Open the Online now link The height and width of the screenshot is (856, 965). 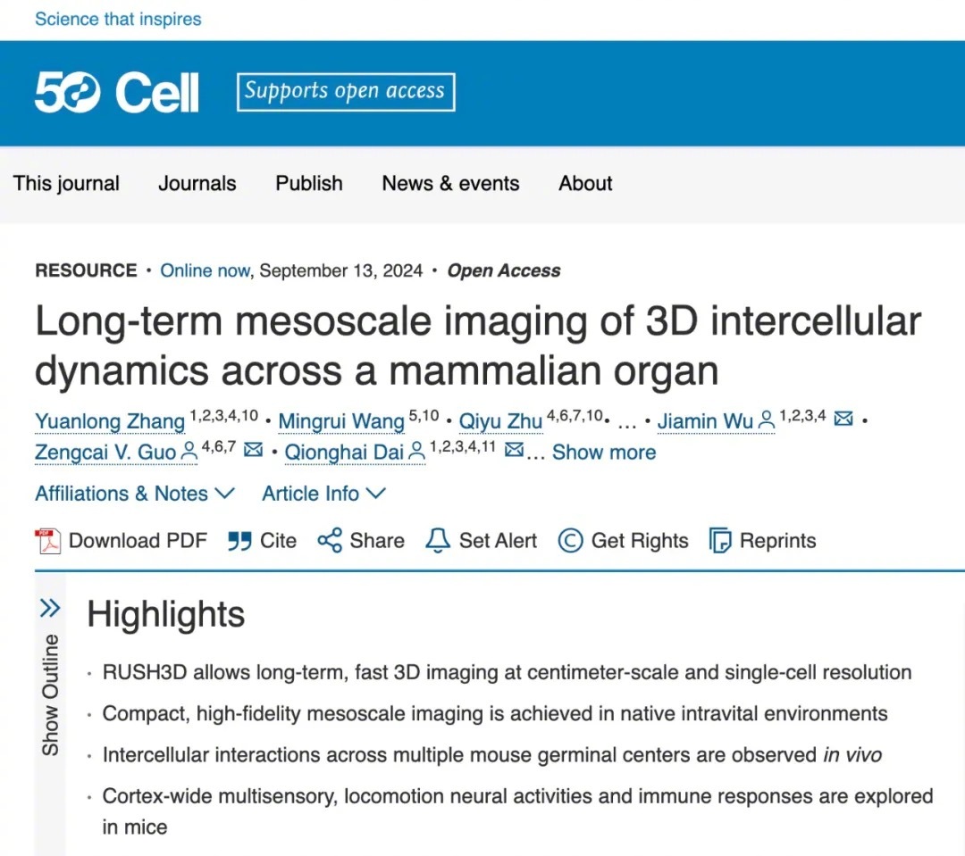click(205, 271)
